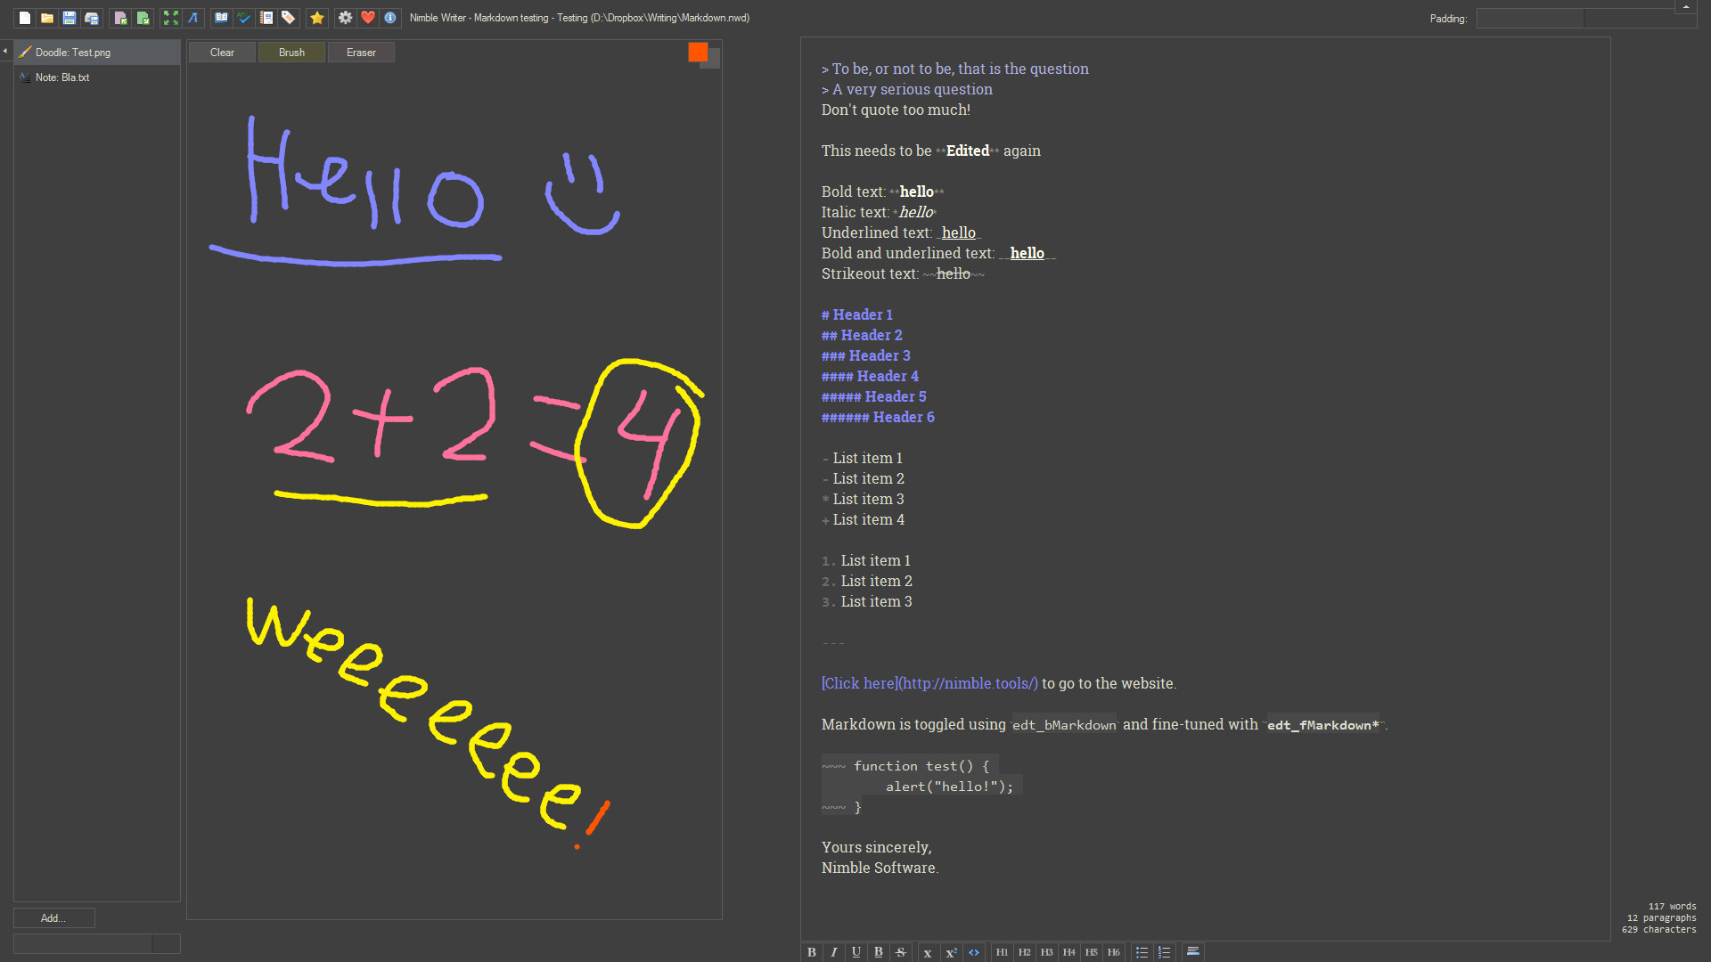Select the orange color swatch

(x=698, y=51)
